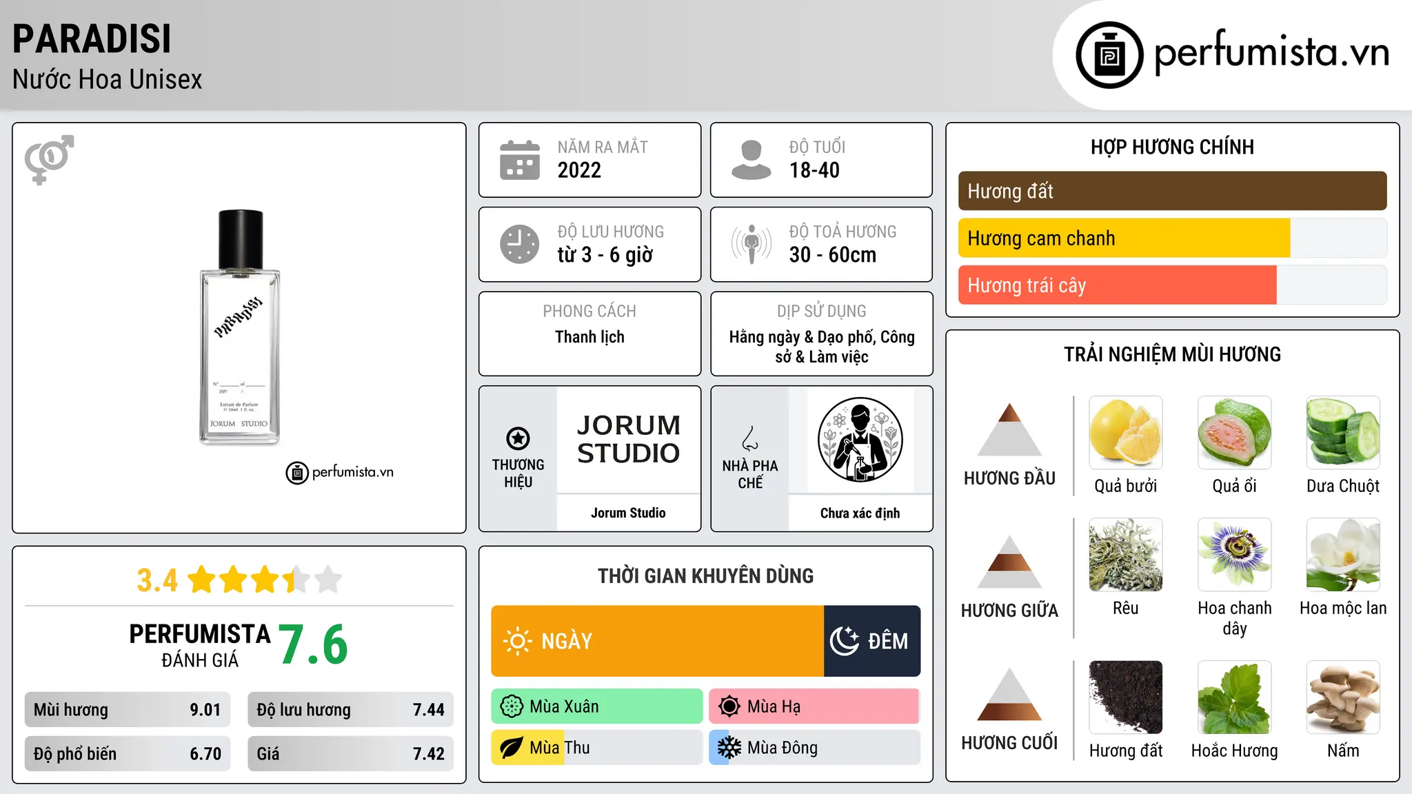Select the Hoắc Hương note image
This screenshot has height=794, width=1412.
pyautogui.click(x=1235, y=698)
